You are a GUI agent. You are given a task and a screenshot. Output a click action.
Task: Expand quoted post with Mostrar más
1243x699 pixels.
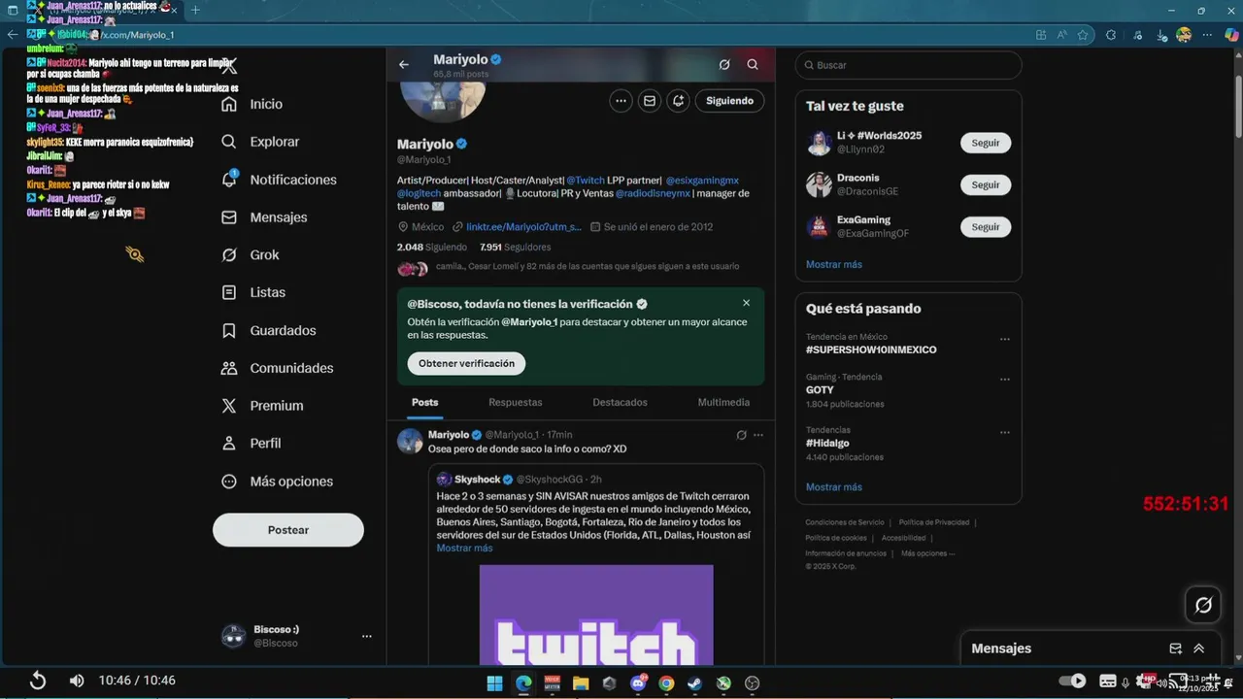point(464,549)
